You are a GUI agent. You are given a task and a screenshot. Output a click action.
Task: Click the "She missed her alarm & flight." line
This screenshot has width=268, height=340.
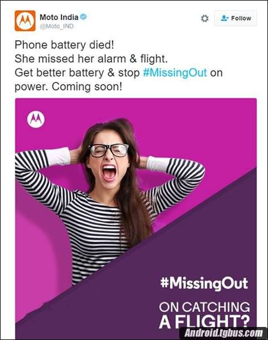coord(91,59)
